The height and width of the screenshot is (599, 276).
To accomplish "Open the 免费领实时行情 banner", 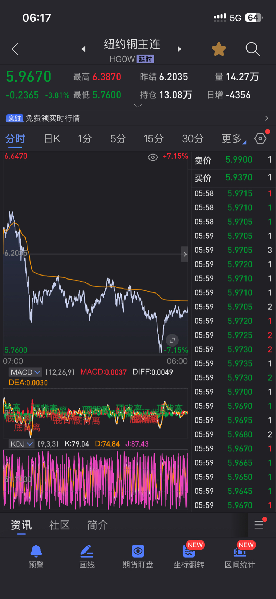I will 138,118.
